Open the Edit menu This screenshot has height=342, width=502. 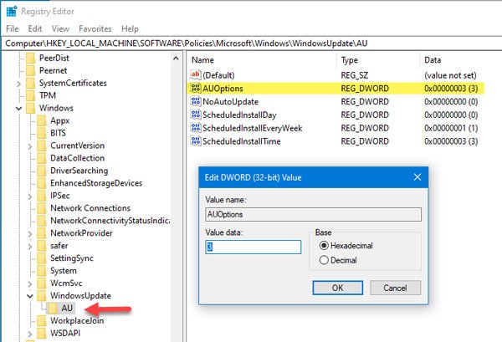pos(35,28)
